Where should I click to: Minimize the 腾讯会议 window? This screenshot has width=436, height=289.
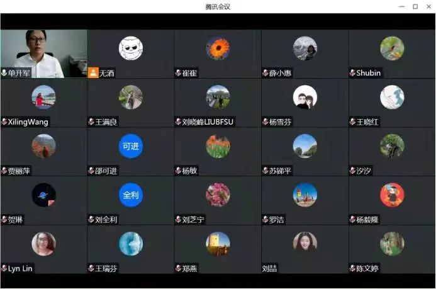pyautogui.click(x=402, y=6)
